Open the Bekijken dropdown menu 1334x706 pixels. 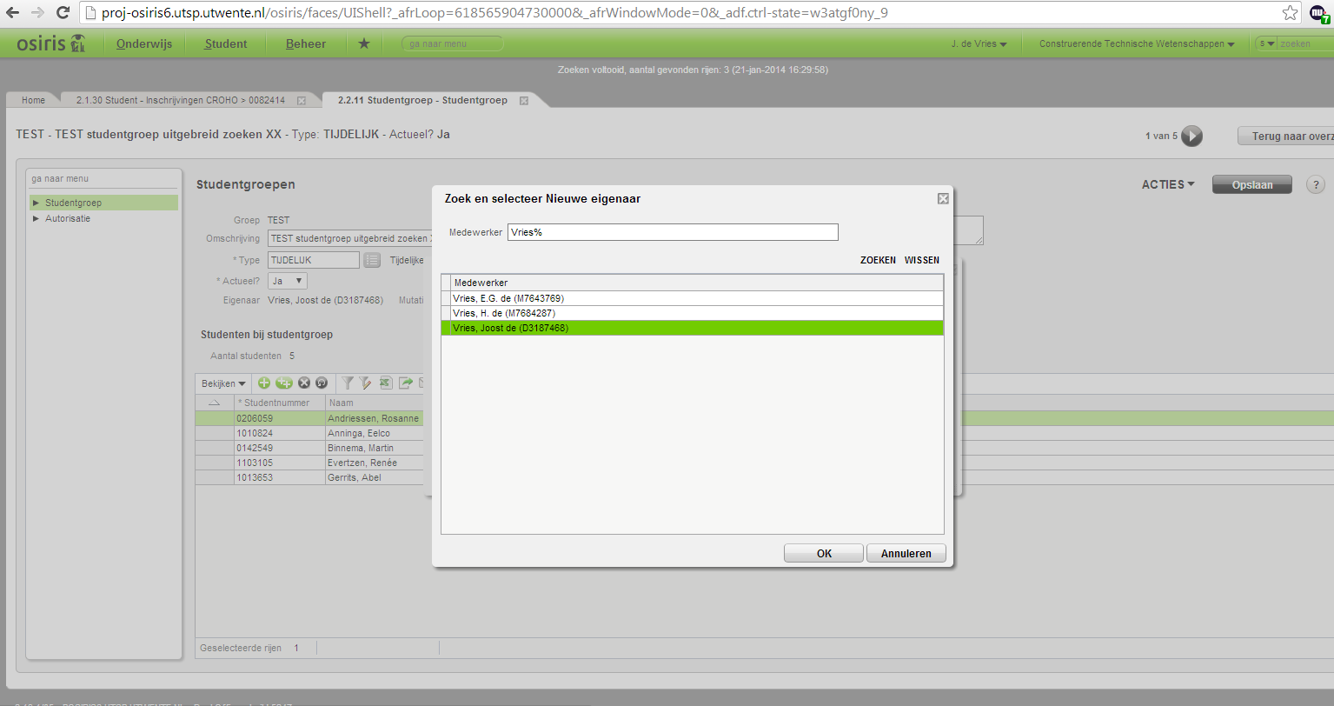(223, 383)
